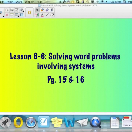Activate the Text tool with letter A
The height and width of the screenshot is (132, 132).
click(x=42, y=15)
